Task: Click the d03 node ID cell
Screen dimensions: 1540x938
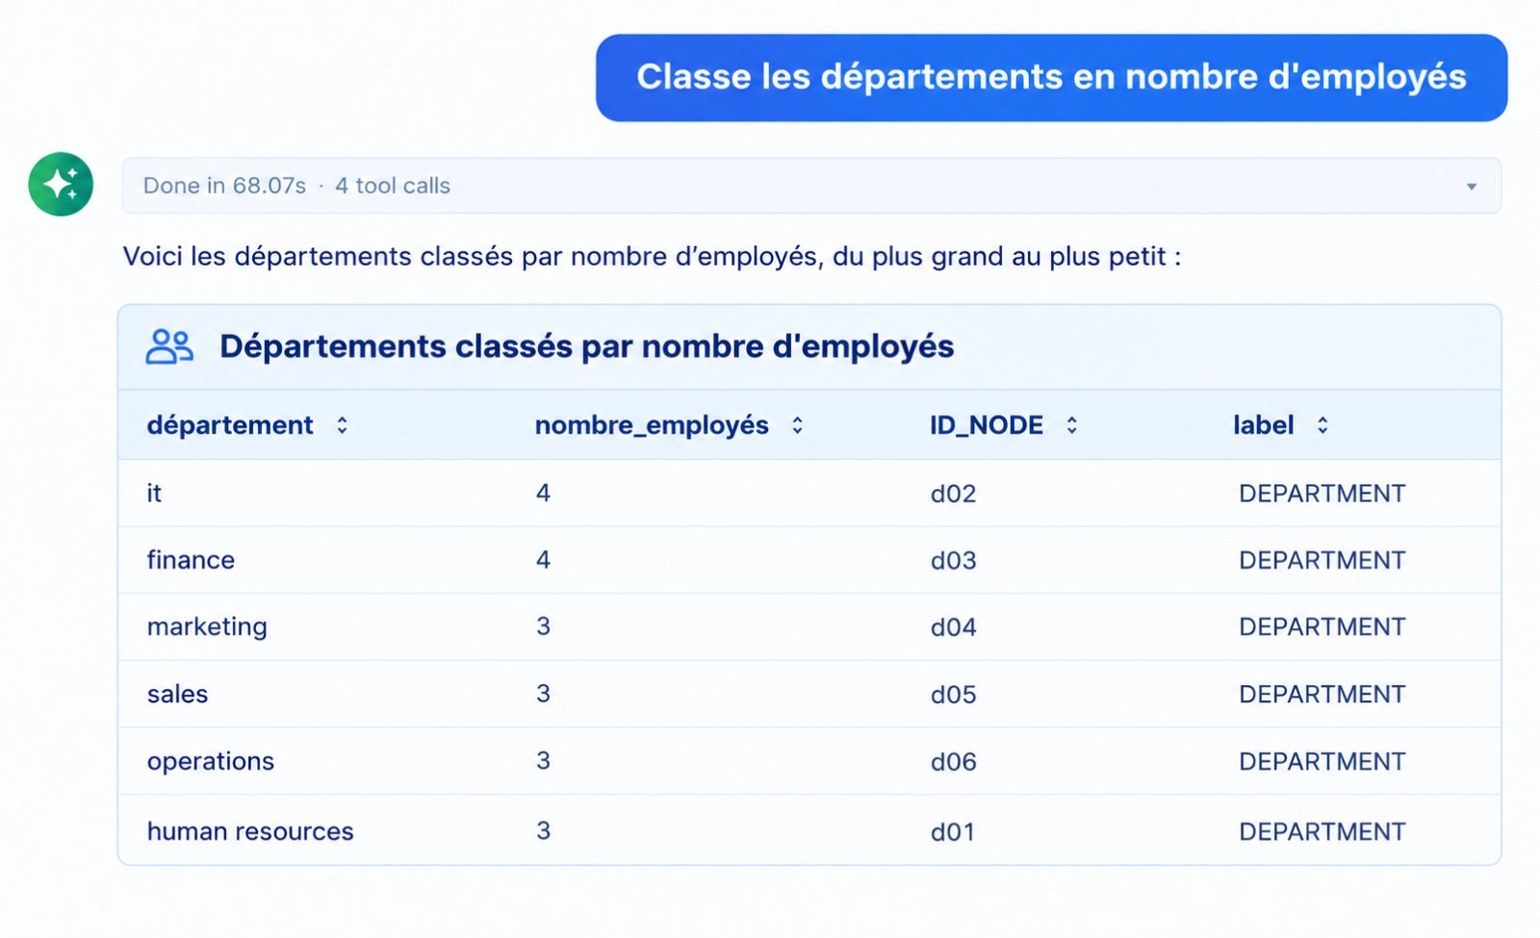Action: point(953,561)
